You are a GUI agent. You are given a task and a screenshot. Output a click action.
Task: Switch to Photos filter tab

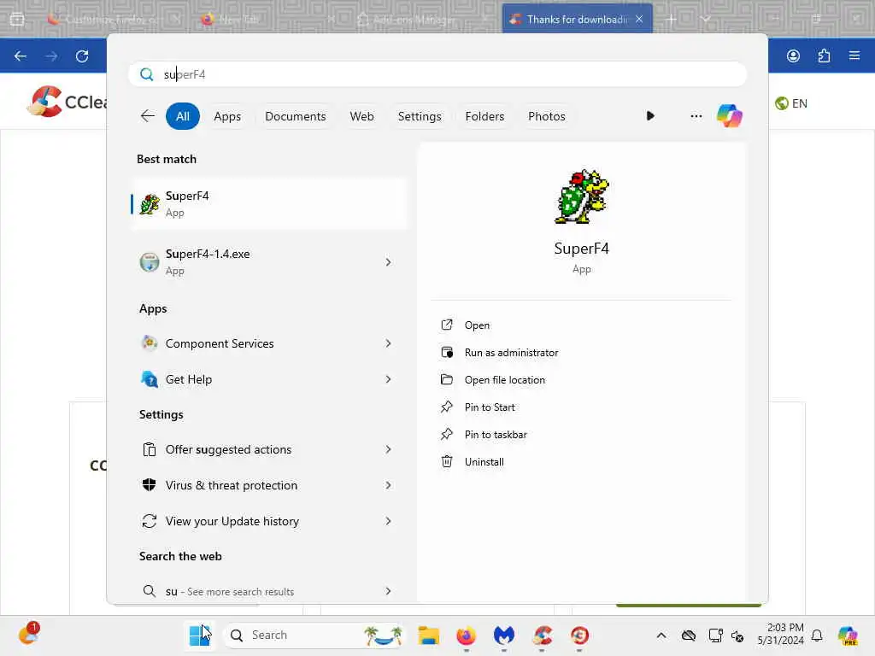tap(546, 116)
